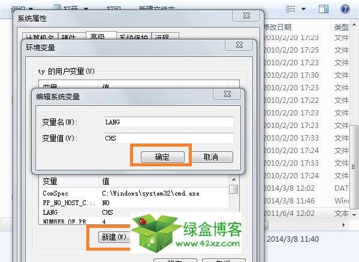Focus the 变量值 input field containing CHS
Image resolution: width=359 pixels, height=262 pixels.
[169, 138]
